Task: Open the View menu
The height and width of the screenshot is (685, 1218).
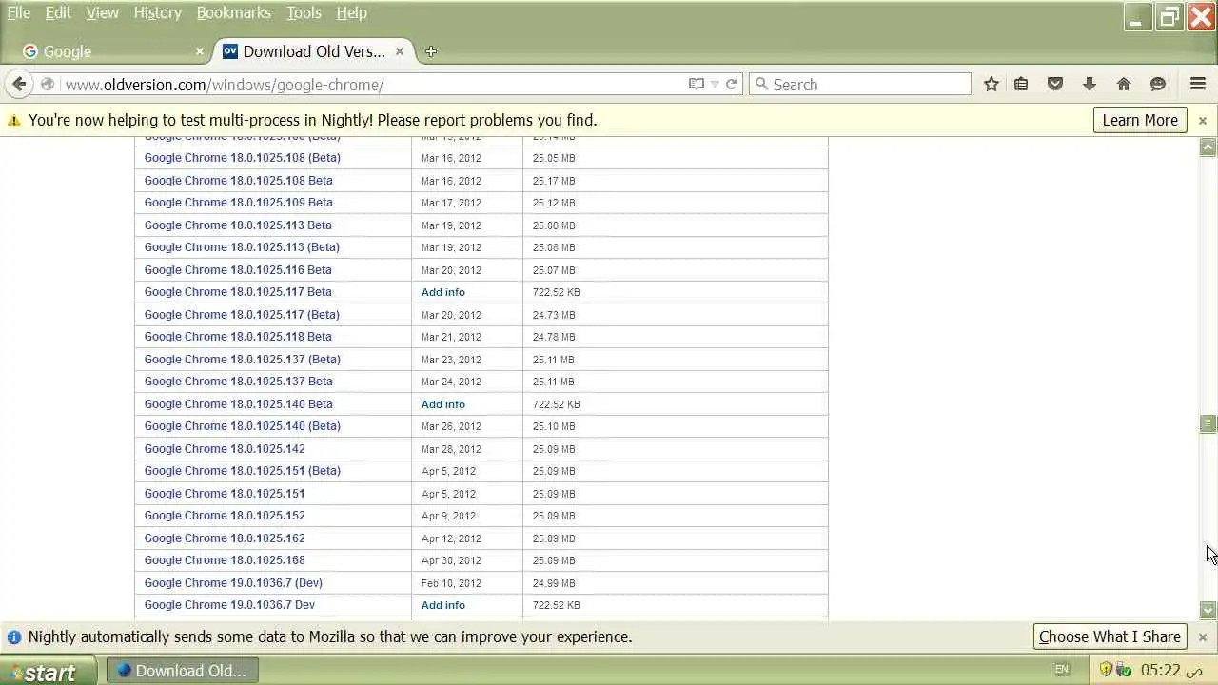Action: [103, 12]
